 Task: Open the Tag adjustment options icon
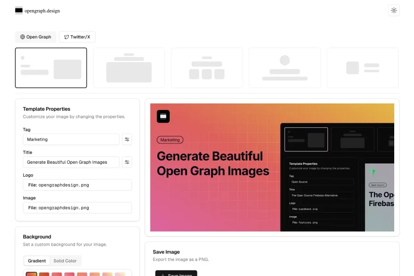(x=127, y=139)
